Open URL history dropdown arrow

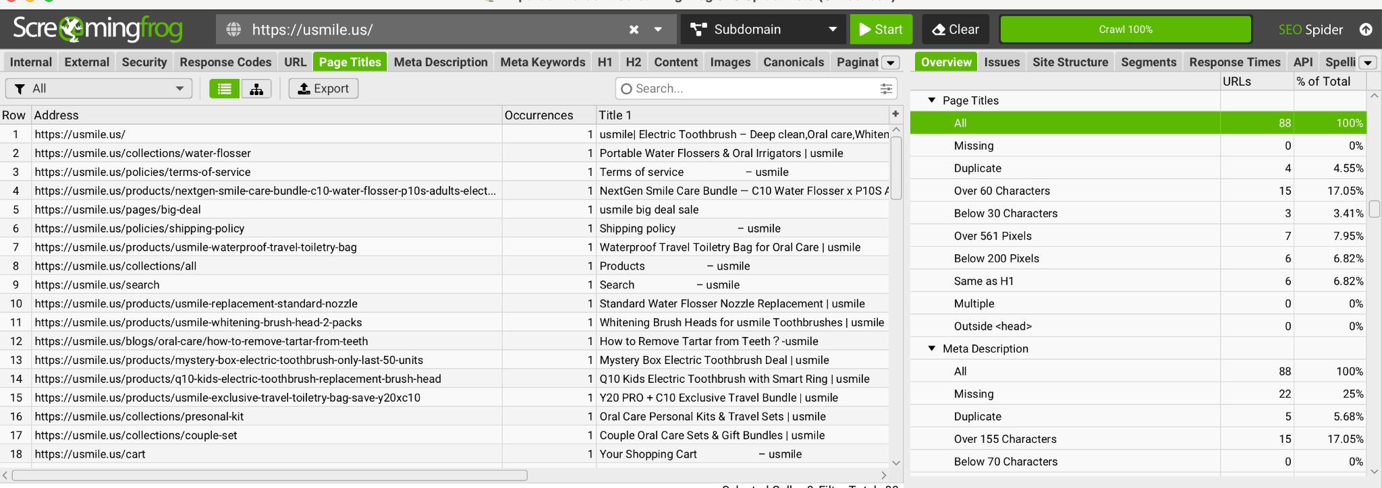point(658,30)
